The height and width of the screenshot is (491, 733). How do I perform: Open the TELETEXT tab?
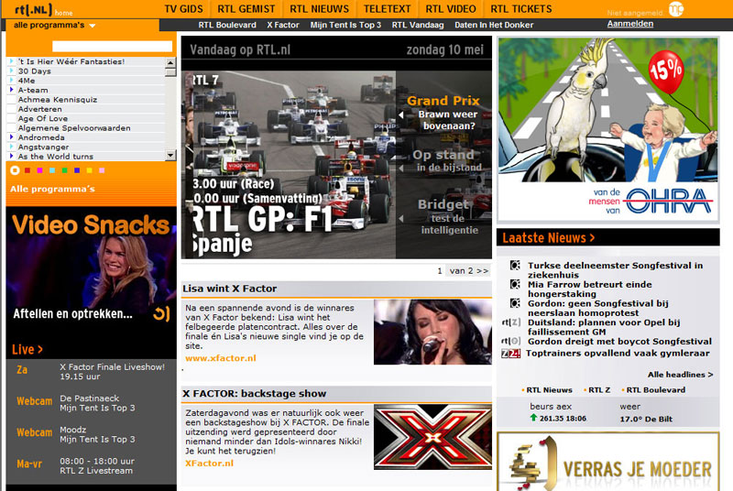pyautogui.click(x=388, y=8)
